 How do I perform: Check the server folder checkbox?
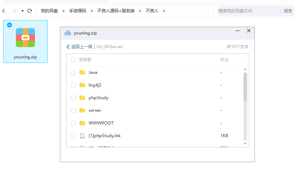coord(73,111)
